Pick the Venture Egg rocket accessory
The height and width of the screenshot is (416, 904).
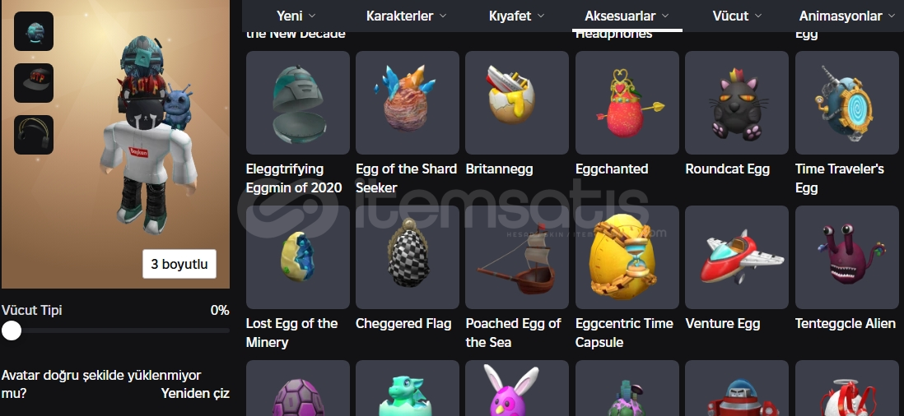pyautogui.click(x=737, y=257)
